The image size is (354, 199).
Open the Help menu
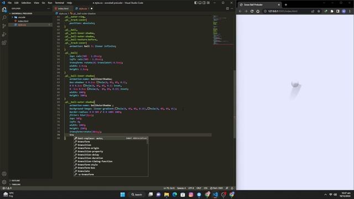(69, 3)
